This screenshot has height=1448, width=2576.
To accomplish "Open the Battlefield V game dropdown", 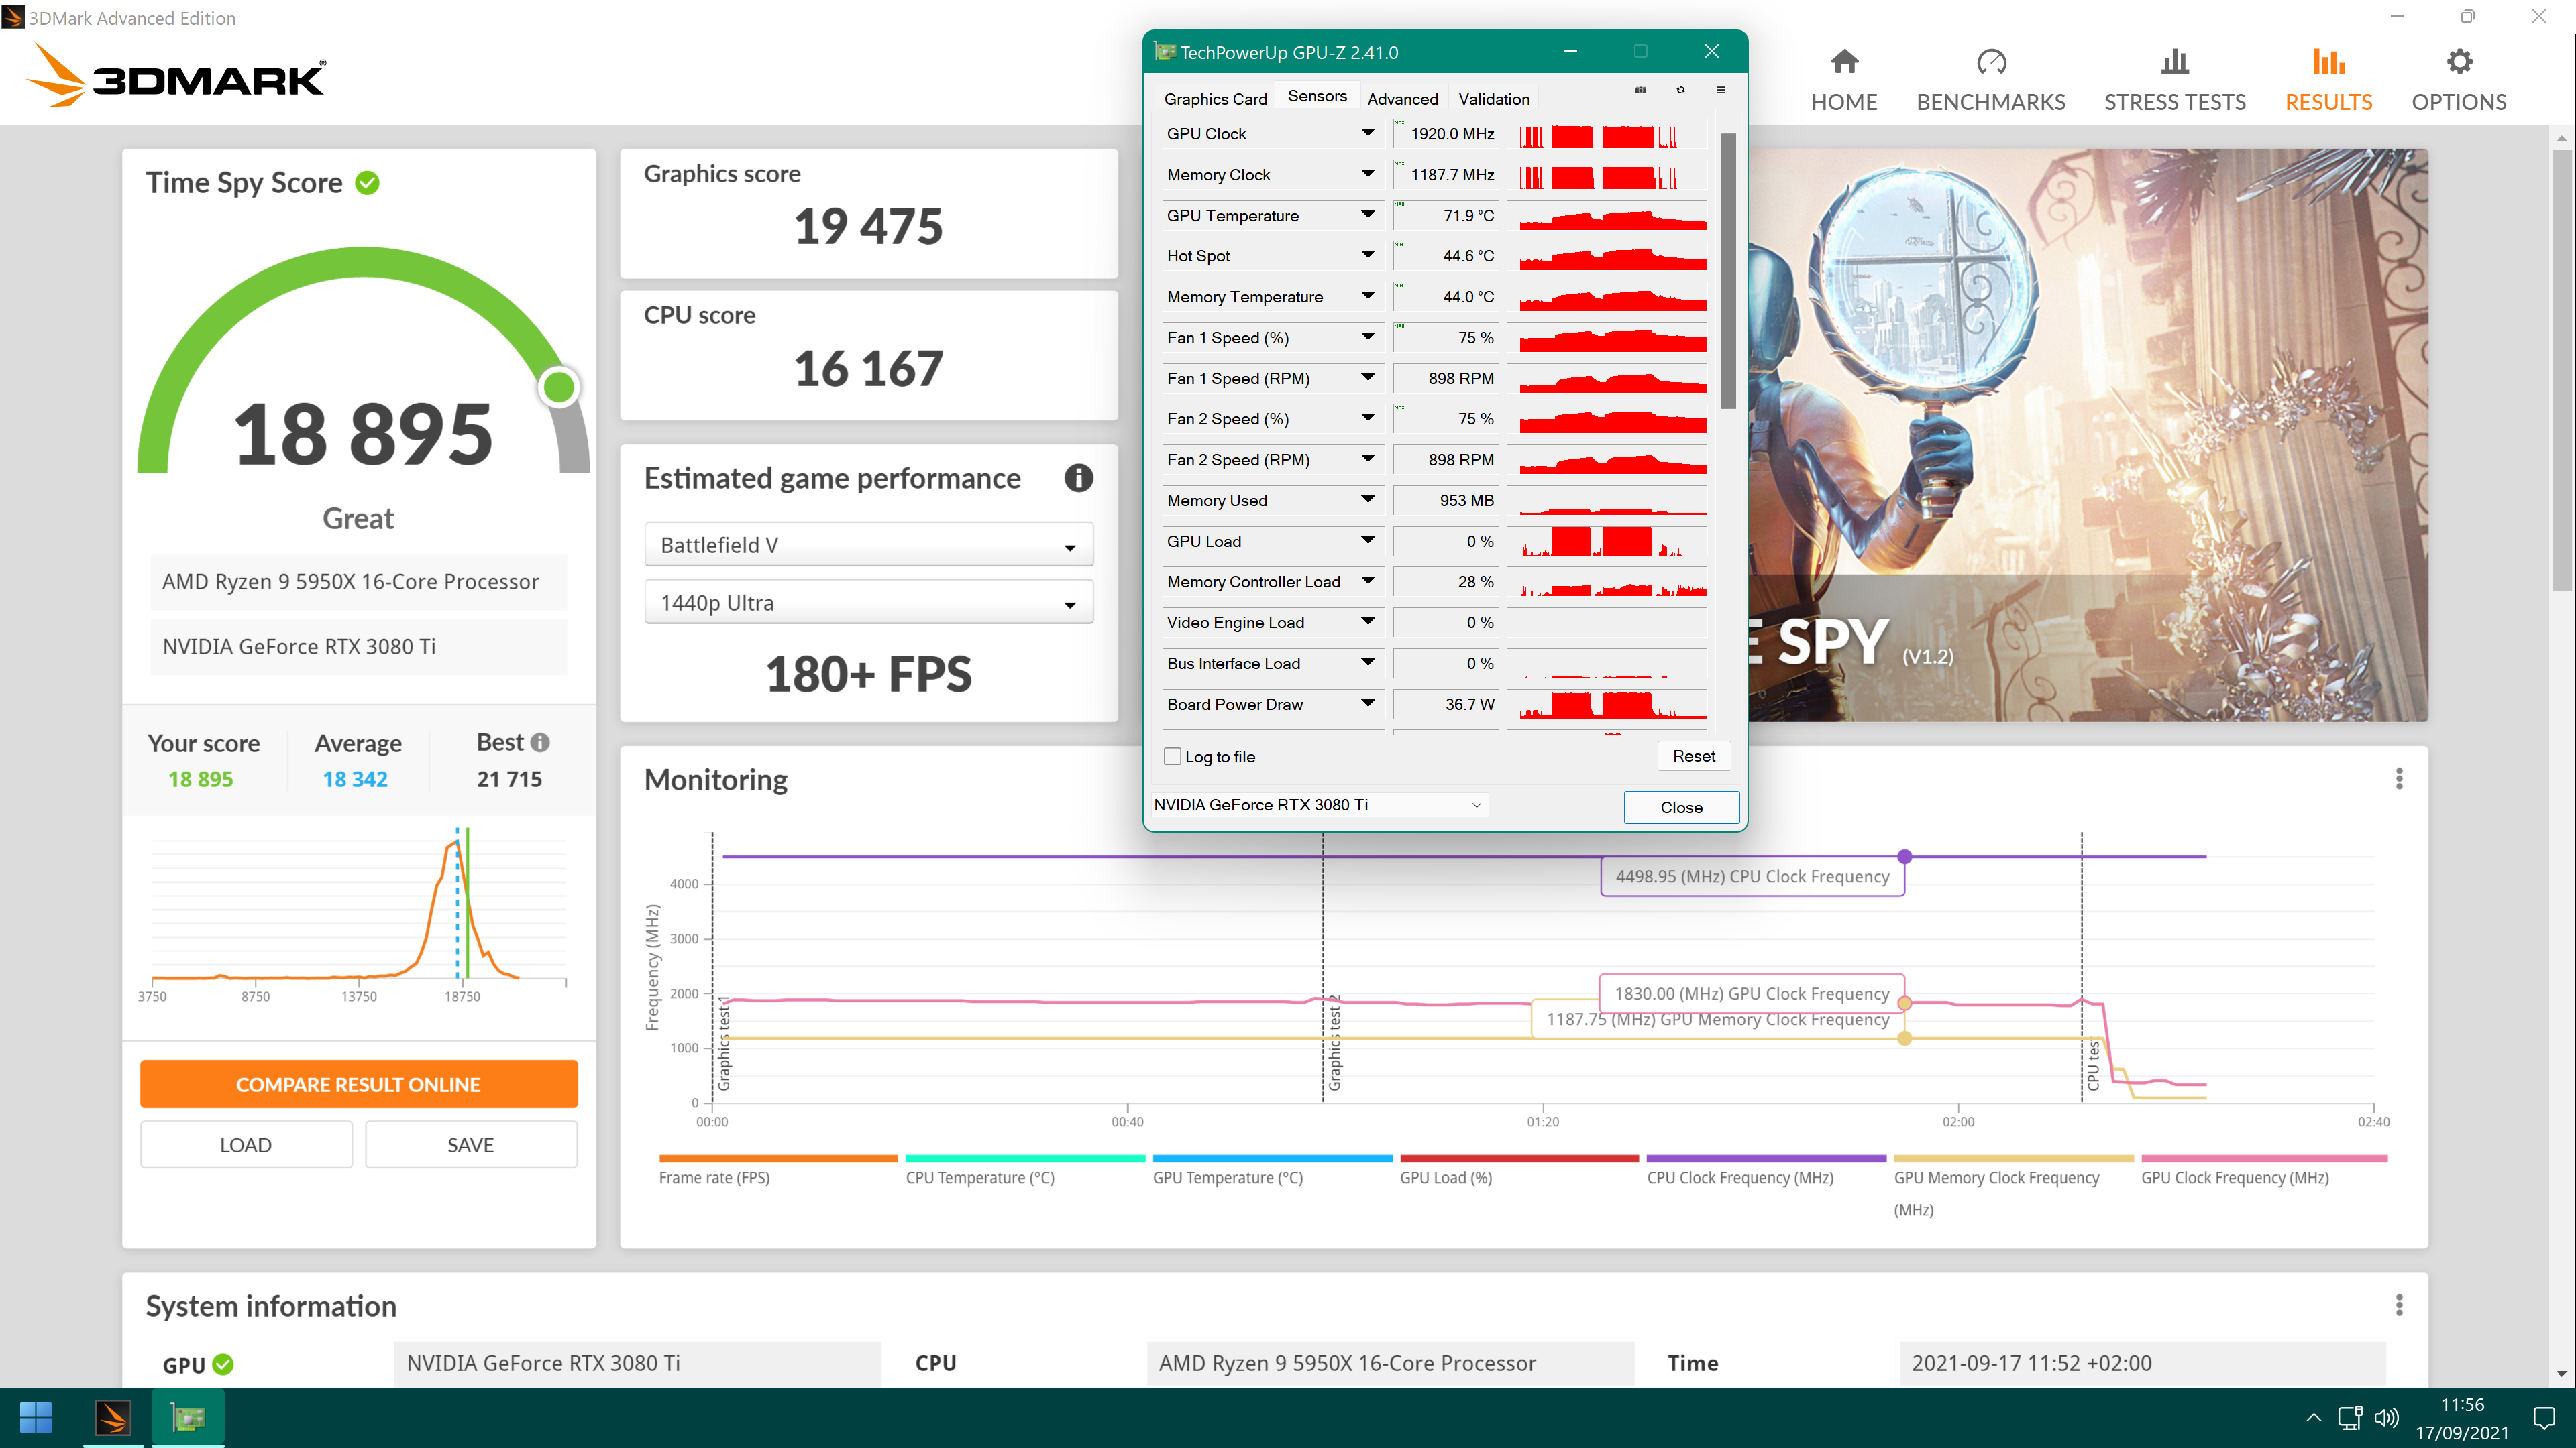I will [x=868, y=544].
